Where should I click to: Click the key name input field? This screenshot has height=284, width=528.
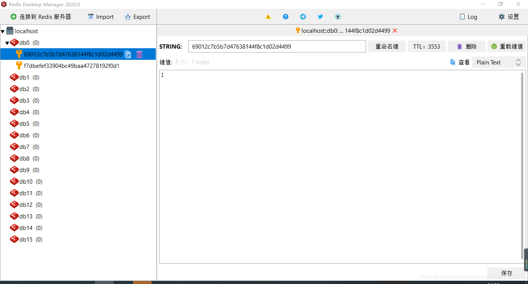277,46
